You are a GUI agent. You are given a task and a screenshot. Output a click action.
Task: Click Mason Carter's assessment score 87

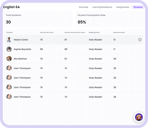tap(66, 40)
